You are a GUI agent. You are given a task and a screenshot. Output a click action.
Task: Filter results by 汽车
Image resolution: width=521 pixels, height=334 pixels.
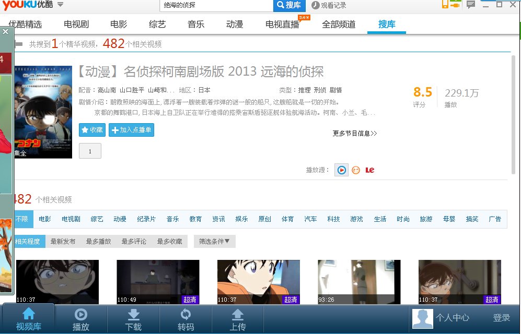click(x=311, y=219)
